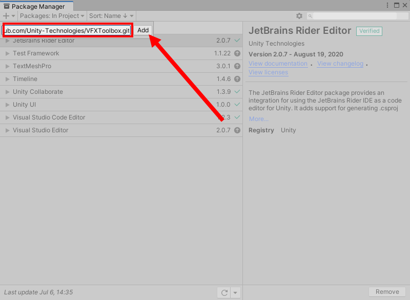Click the TextMeshPro update-available icon
The height and width of the screenshot is (300, 410).
[x=237, y=66]
